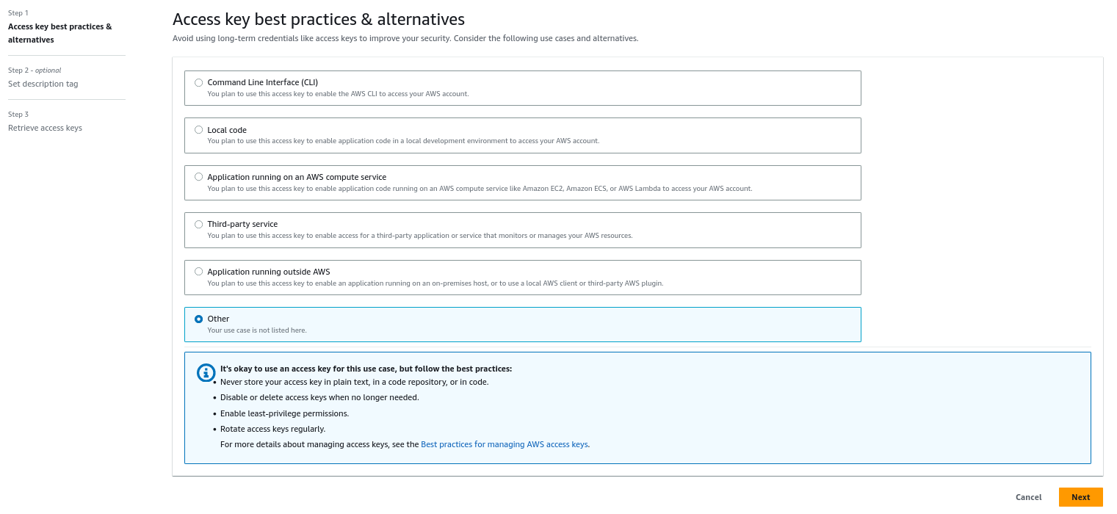The width and height of the screenshot is (1117, 514).
Task: Click the Cancel button
Action: pos(1027,497)
